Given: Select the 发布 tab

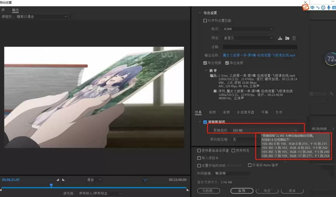Looking at the screenshot, I should (x=279, y=112).
